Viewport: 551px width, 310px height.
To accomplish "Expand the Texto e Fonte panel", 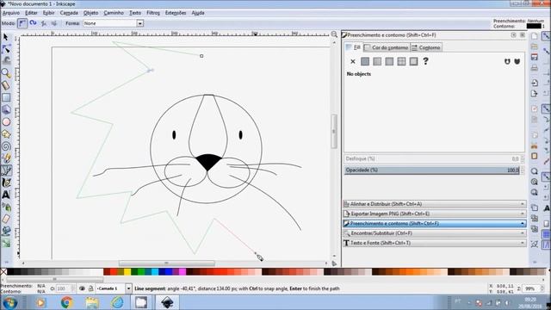I will click(434, 243).
